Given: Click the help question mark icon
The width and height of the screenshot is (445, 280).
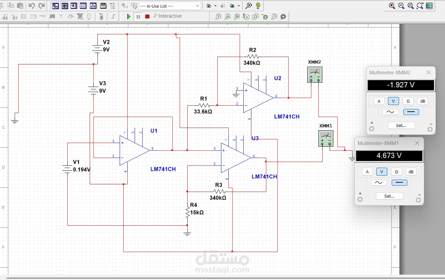Looking at the screenshot, I should click(258, 6).
